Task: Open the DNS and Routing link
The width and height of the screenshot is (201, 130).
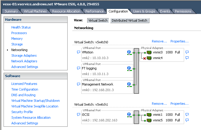Action: [x=23, y=95]
